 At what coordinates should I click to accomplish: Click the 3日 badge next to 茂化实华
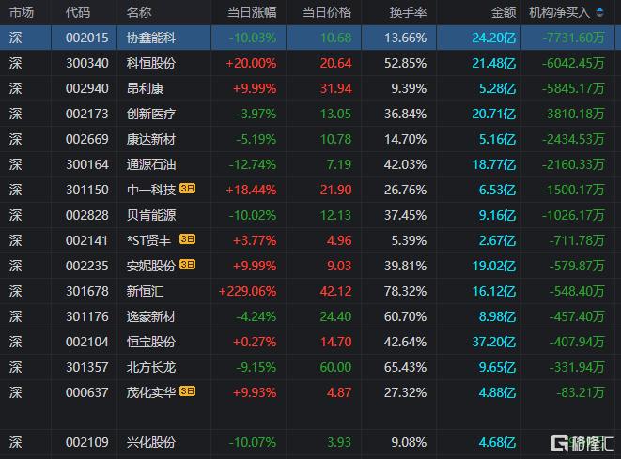187,391
